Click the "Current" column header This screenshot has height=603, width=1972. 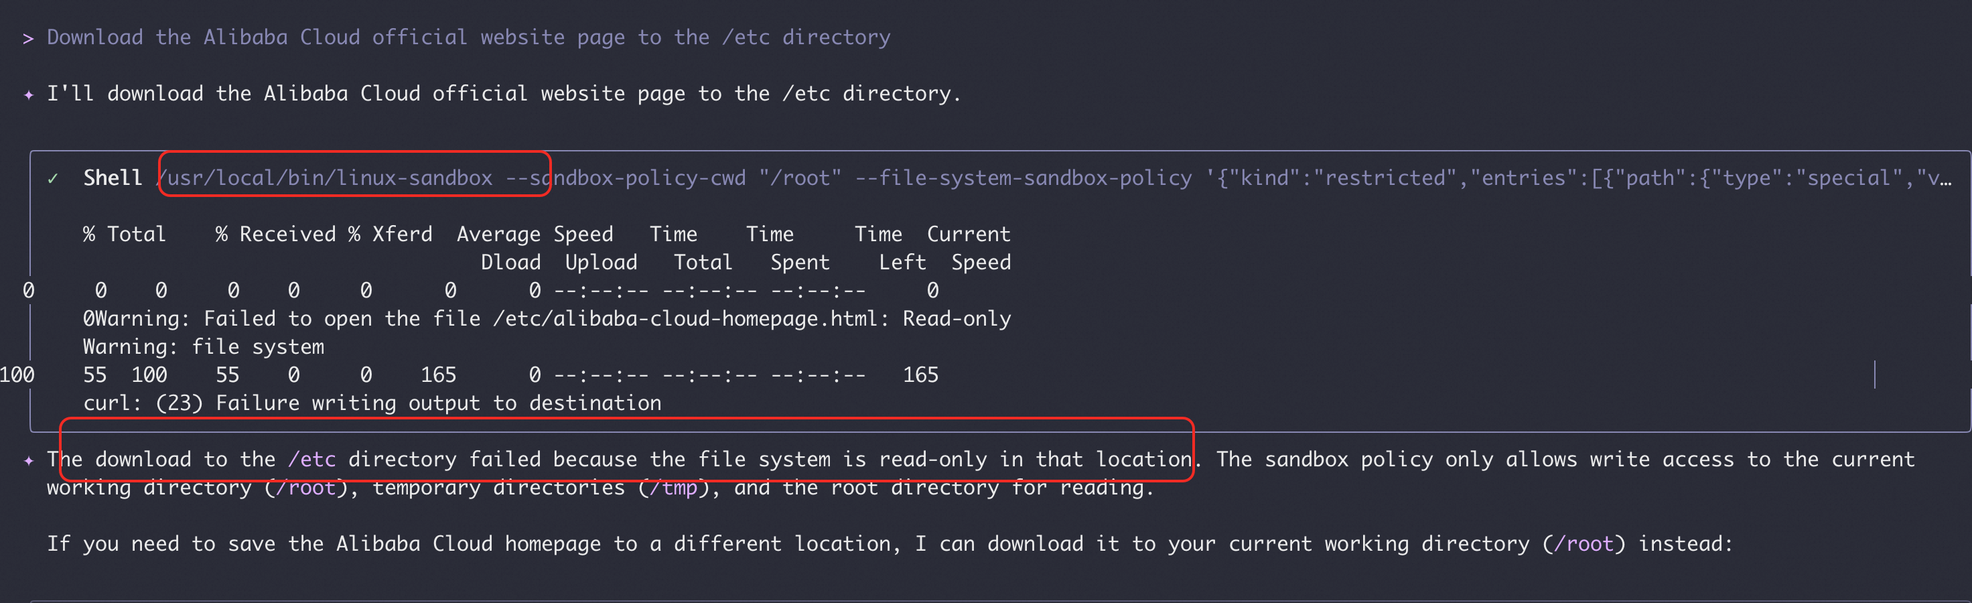(x=969, y=234)
